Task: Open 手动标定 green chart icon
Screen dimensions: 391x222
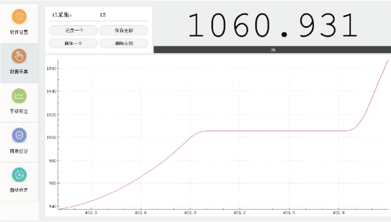Action: click(x=19, y=96)
